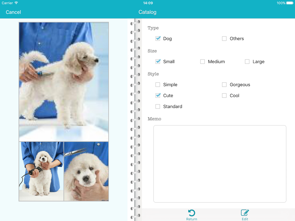Select the poodle with clippers thumbnail
295x221 pixels.
pos(41,172)
